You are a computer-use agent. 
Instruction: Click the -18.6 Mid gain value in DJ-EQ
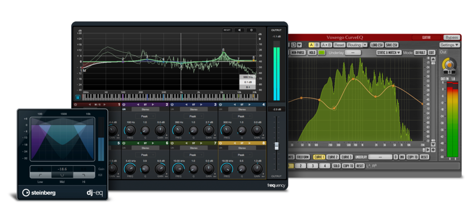click(62, 169)
